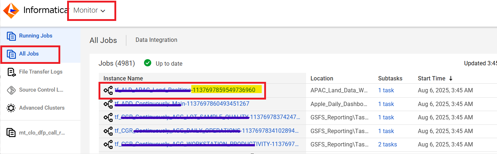Click the Running Jobs sidebar icon
The height and width of the screenshot is (154, 497).
pos(11,36)
